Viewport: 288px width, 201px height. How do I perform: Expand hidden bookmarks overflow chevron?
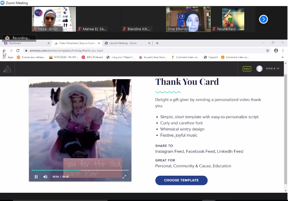(x=282, y=57)
